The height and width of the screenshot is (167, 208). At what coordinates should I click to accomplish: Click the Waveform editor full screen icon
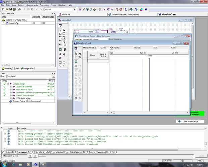[76, 62]
